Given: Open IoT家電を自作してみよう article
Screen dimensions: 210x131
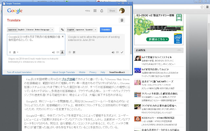Looking at the screenshot, I should [x=155, y=69].
